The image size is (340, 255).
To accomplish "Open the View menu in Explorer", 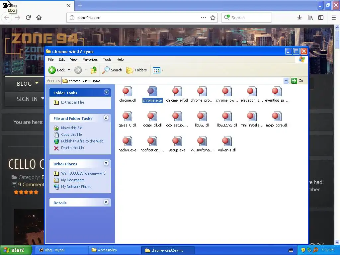I will (74, 59).
